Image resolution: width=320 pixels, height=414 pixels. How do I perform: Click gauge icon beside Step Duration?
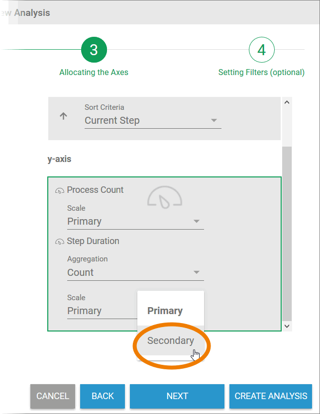pos(60,242)
